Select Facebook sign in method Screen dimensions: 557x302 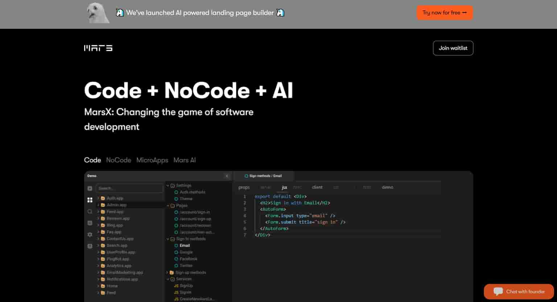click(188, 259)
